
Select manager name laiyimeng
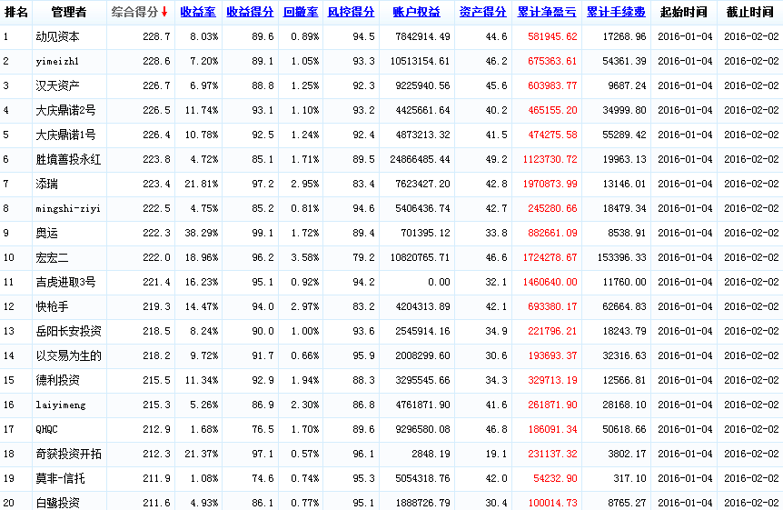[x=61, y=405]
